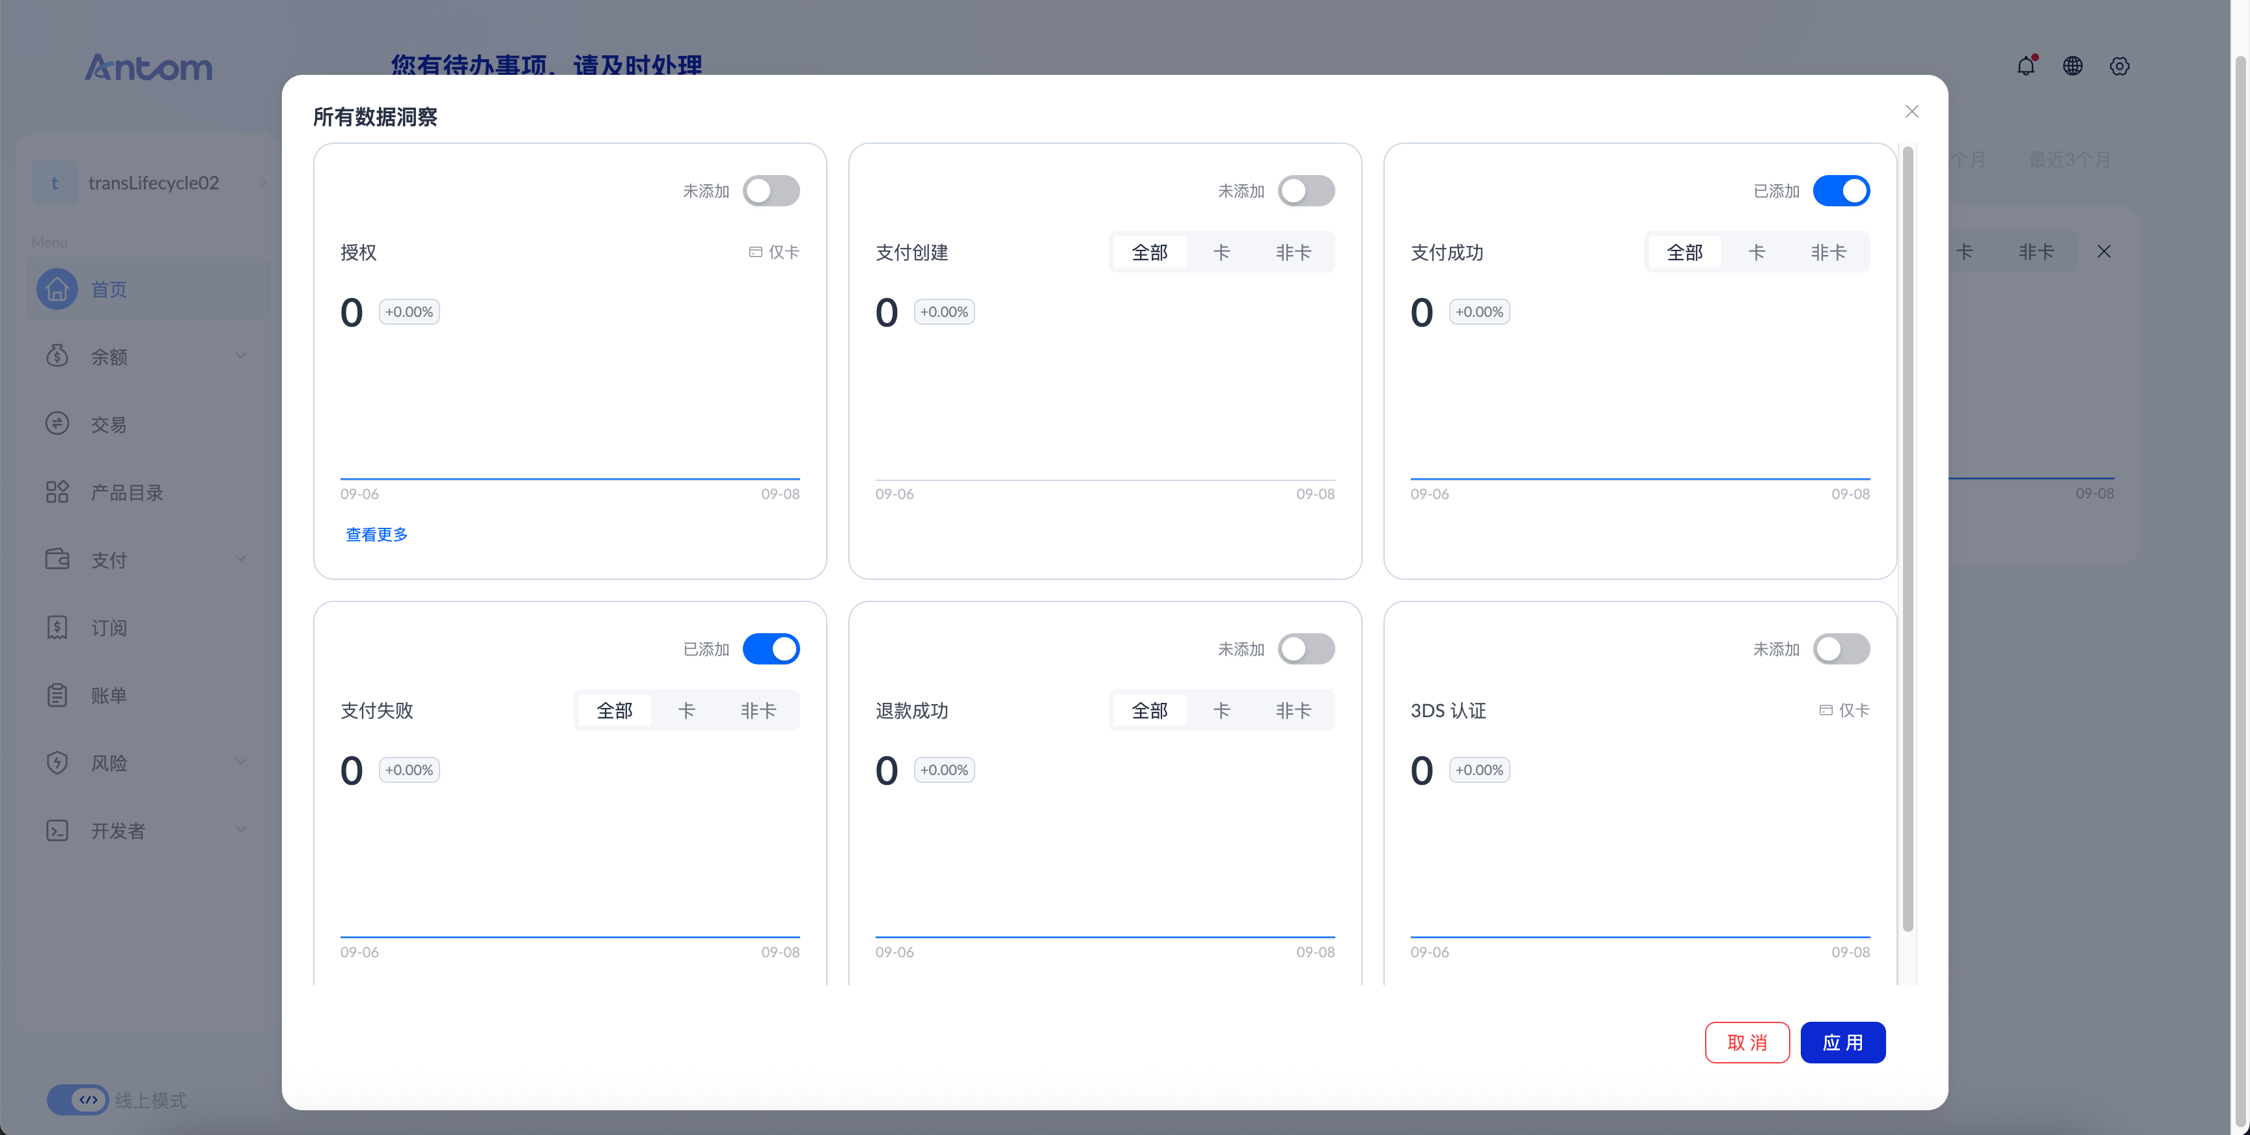The width and height of the screenshot is (2250, 1135).
Task: Open the settings gear icon
Action: click(2120, 66)
